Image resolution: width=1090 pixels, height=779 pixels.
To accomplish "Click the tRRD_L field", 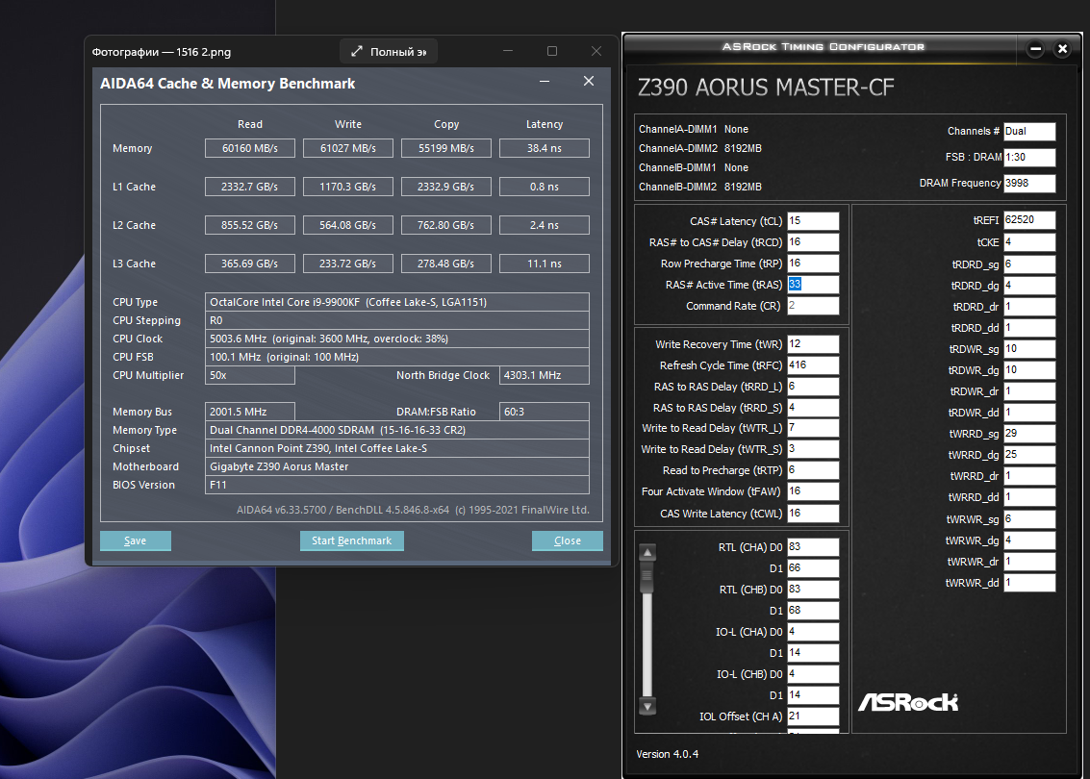I will point(813,387).
